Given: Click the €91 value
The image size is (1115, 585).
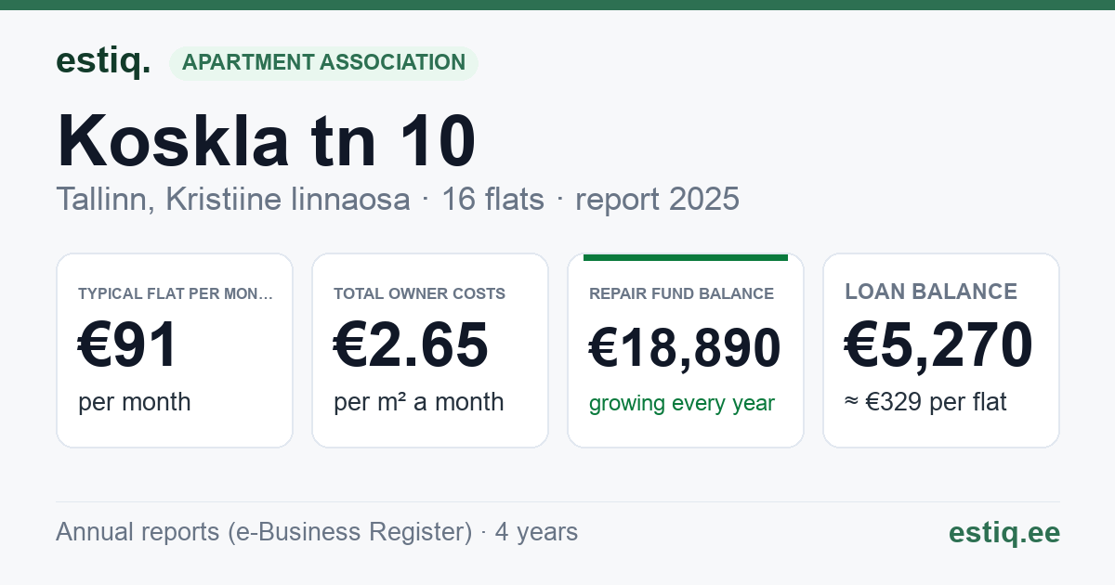Looking at the screenshot, I should point(127,344).
